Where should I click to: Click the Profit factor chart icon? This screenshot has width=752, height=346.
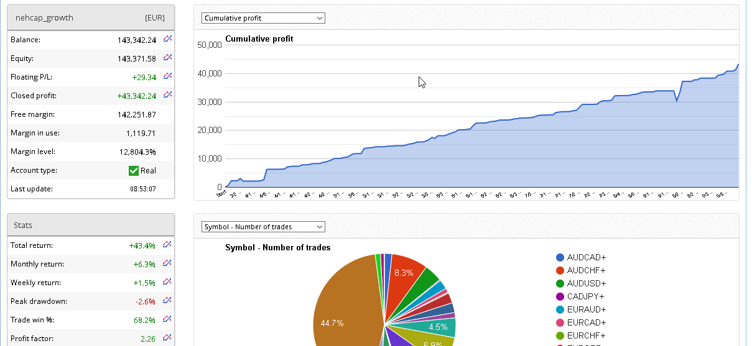(167, 338)
